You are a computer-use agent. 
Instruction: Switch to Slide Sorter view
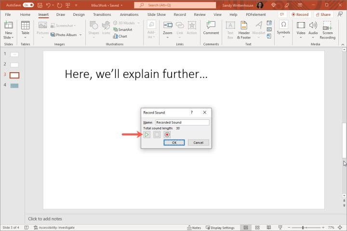(257, 228)
